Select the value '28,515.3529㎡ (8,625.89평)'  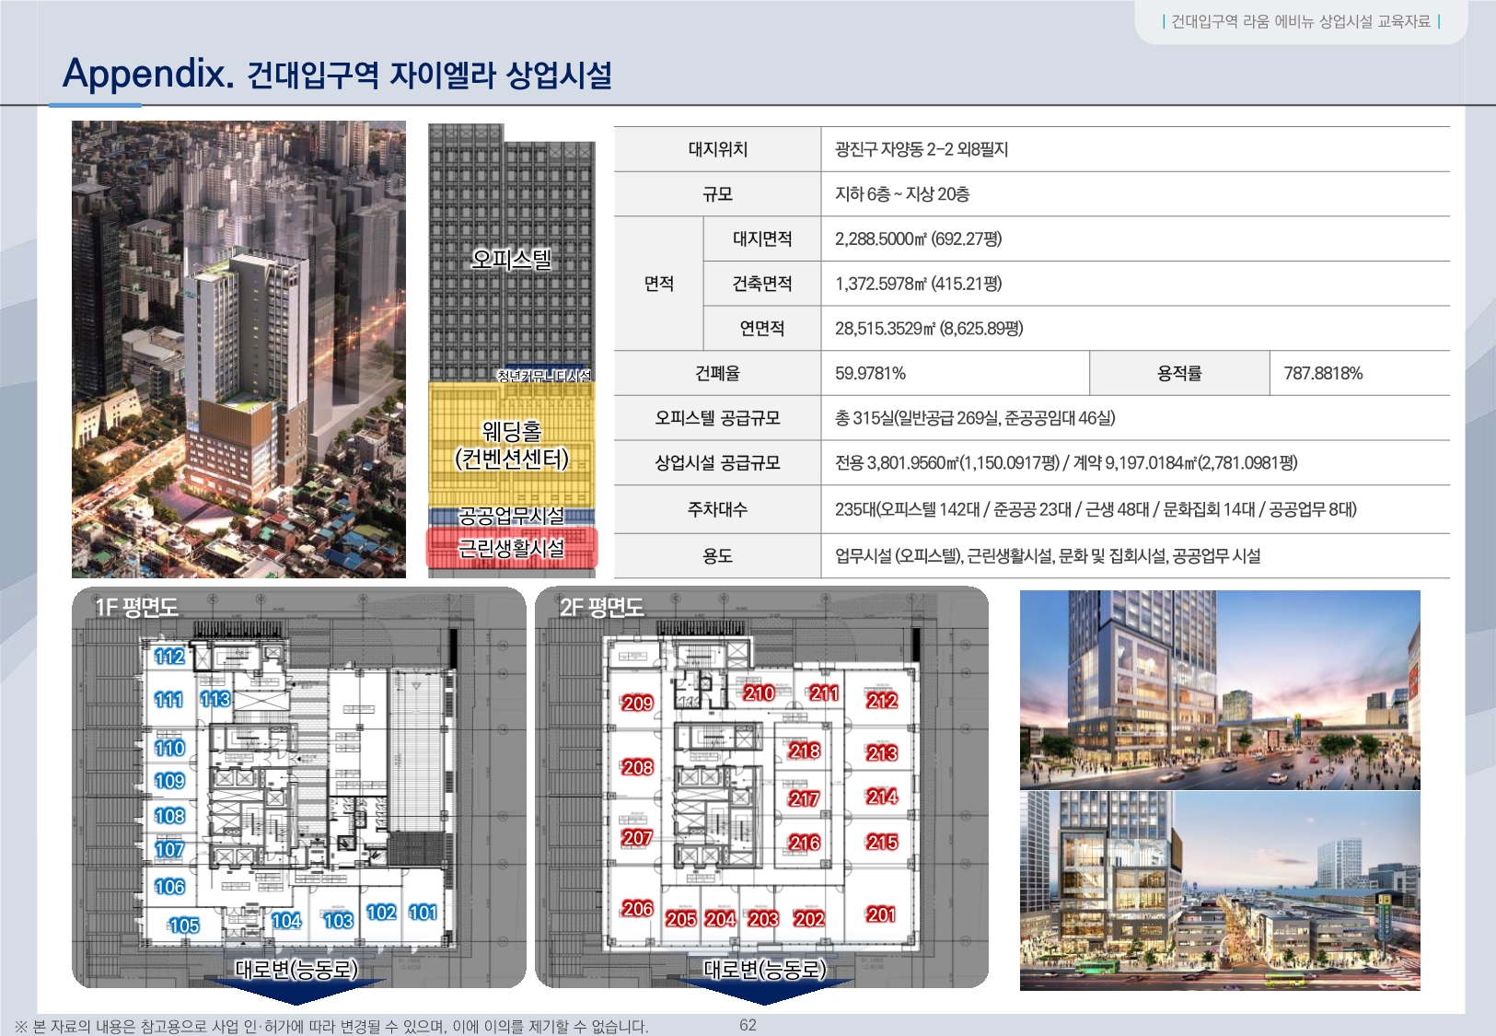929,328
